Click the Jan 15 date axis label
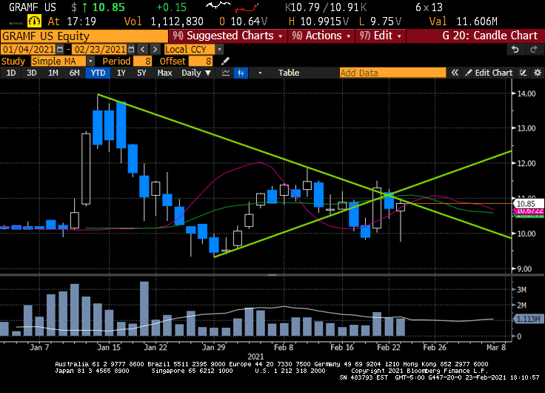 [x=109, y=348]
